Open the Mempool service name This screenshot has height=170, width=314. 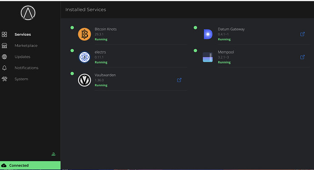pos(226,52)
